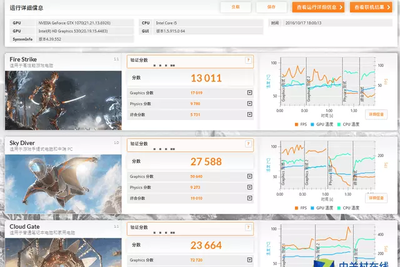400x267 pixels.
Task: Select Cloud Gate Graphics score 72 720
Action: pyautogui.click(x=196, y=260)
